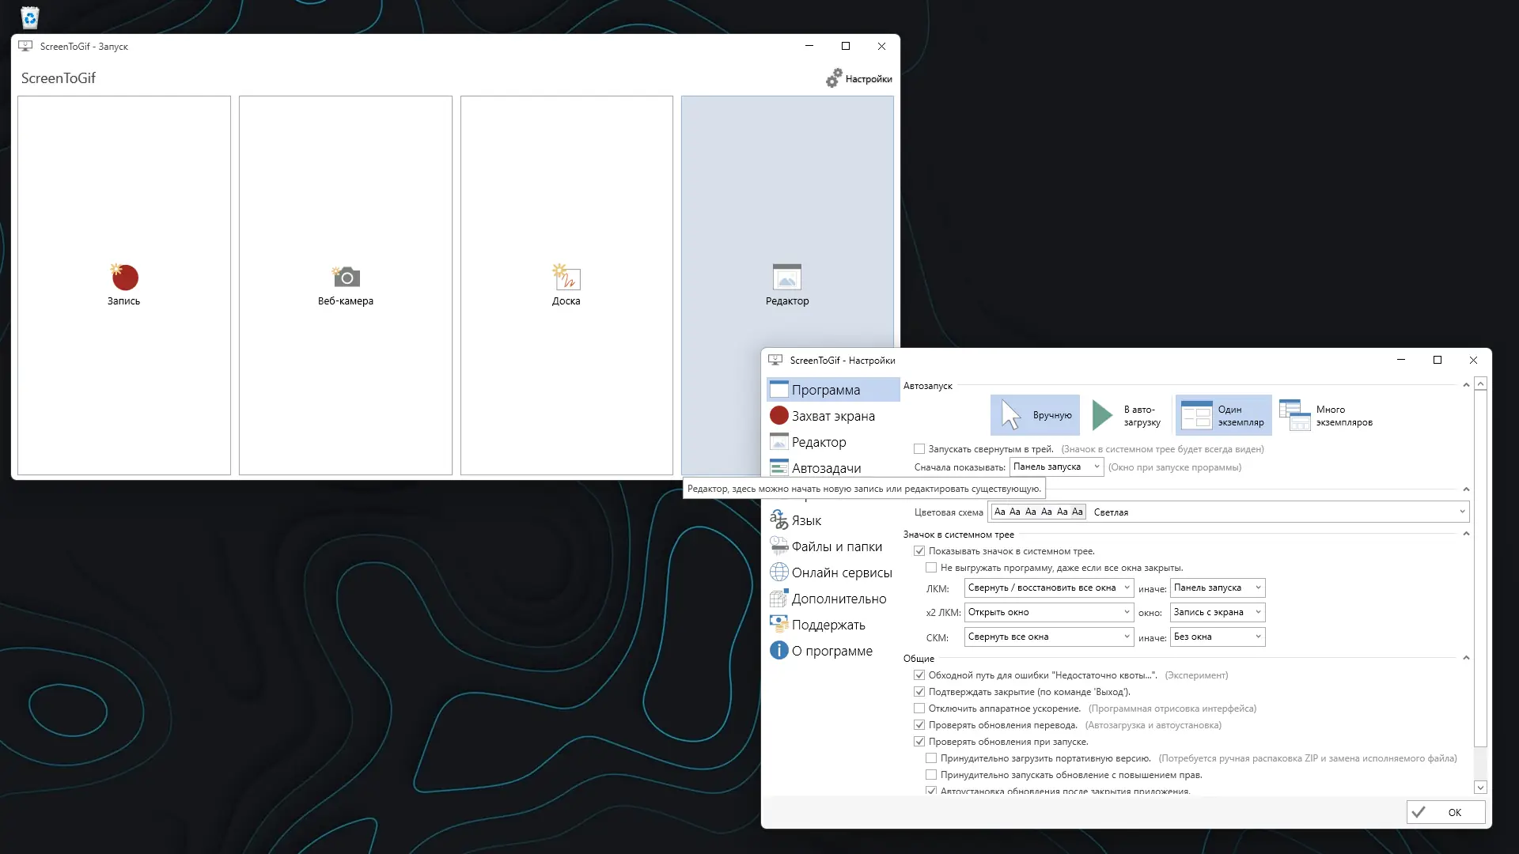The image size is (1519, 854).
Task: Enable Запускать свернутым в трей checkbox
Action: coord(919,449)
